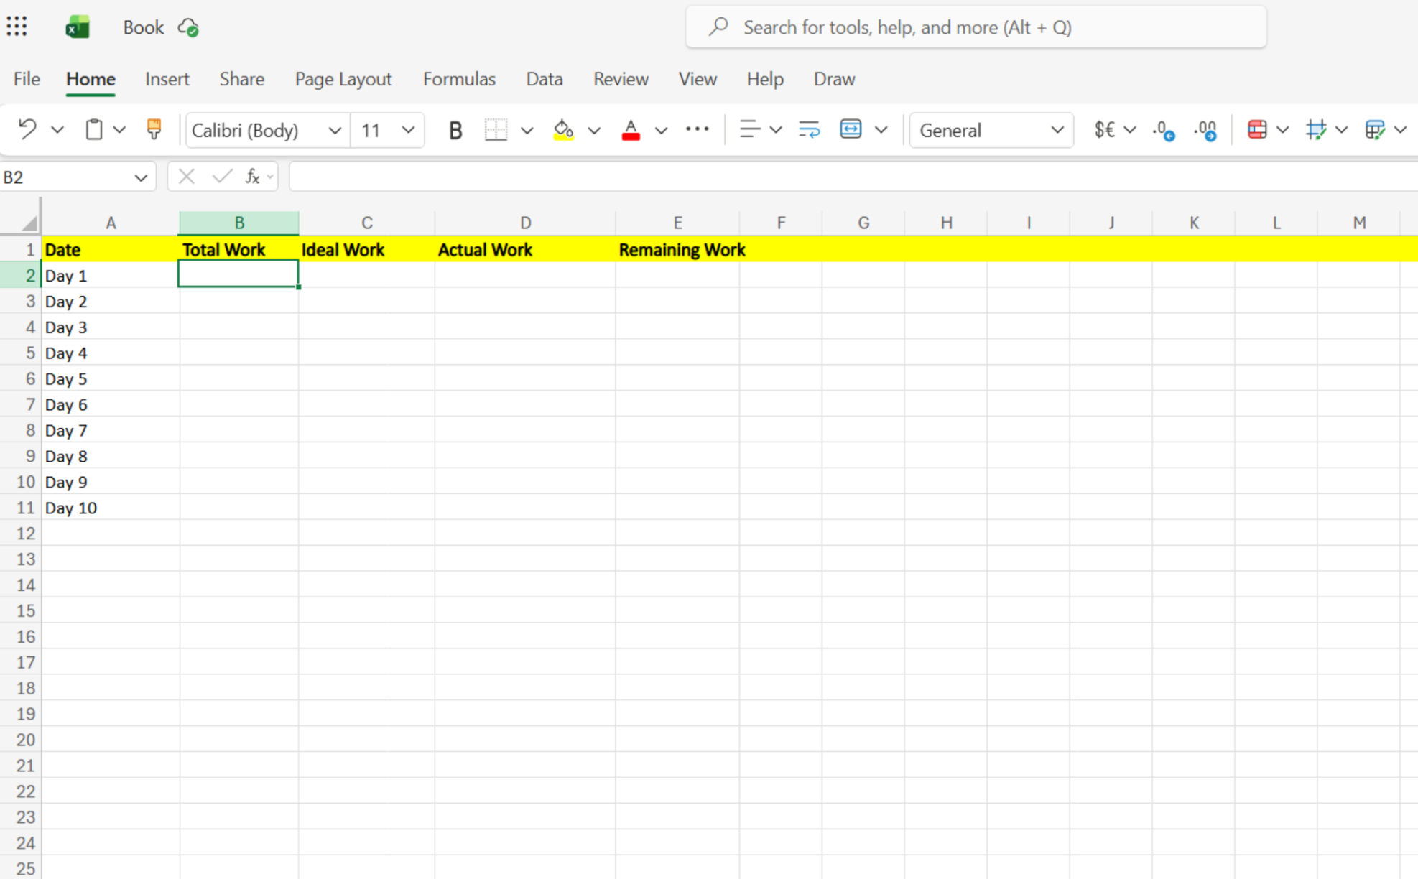The height and width of the screenshot is (879, 1418).
Task: Select the Actual Work header cell
Action: pyautogui.click(x=525, y=249)
